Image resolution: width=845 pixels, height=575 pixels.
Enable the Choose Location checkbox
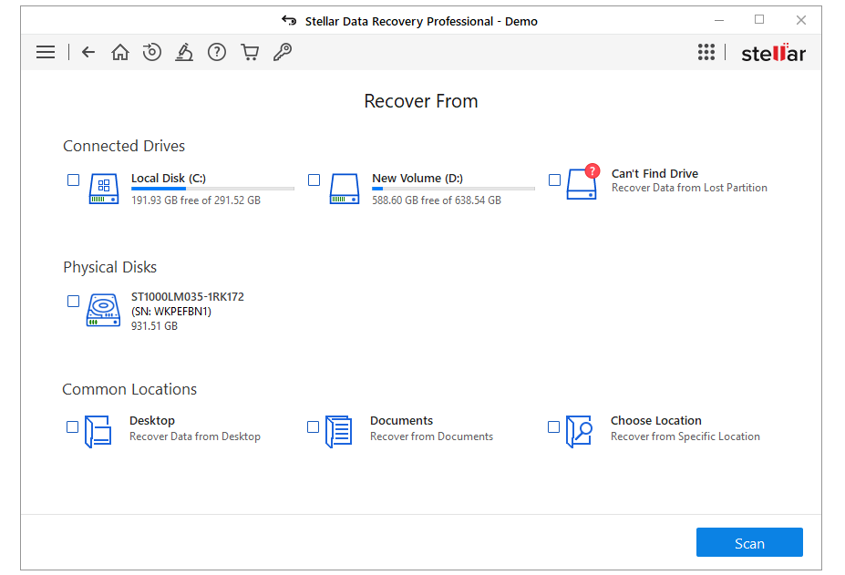click(553, 427)
